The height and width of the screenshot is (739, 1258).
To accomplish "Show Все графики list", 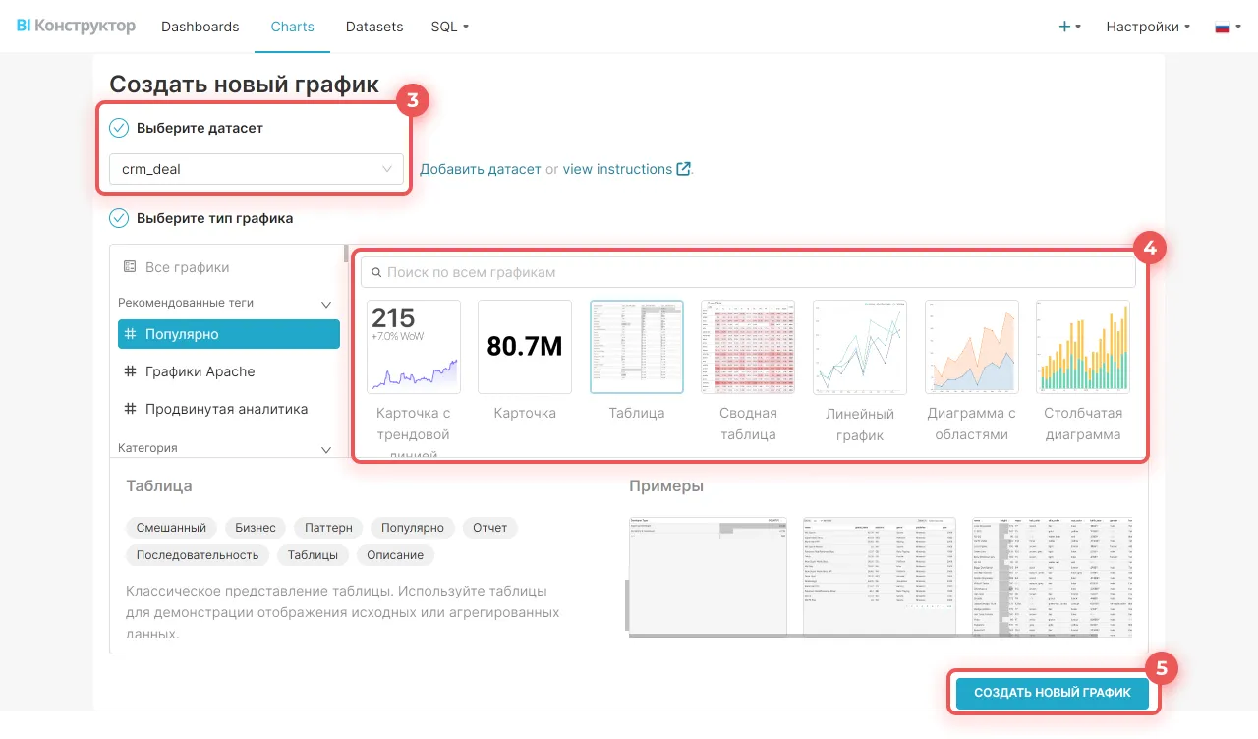I will 229,267.
